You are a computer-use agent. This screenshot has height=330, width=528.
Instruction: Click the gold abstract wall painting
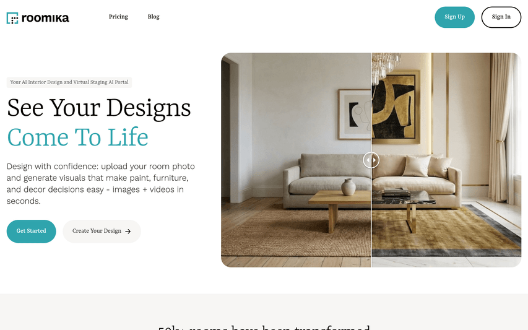(396, 107)
